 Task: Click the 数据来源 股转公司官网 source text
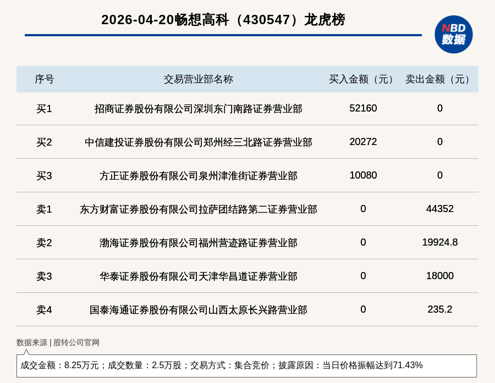(x=58, y=342)
